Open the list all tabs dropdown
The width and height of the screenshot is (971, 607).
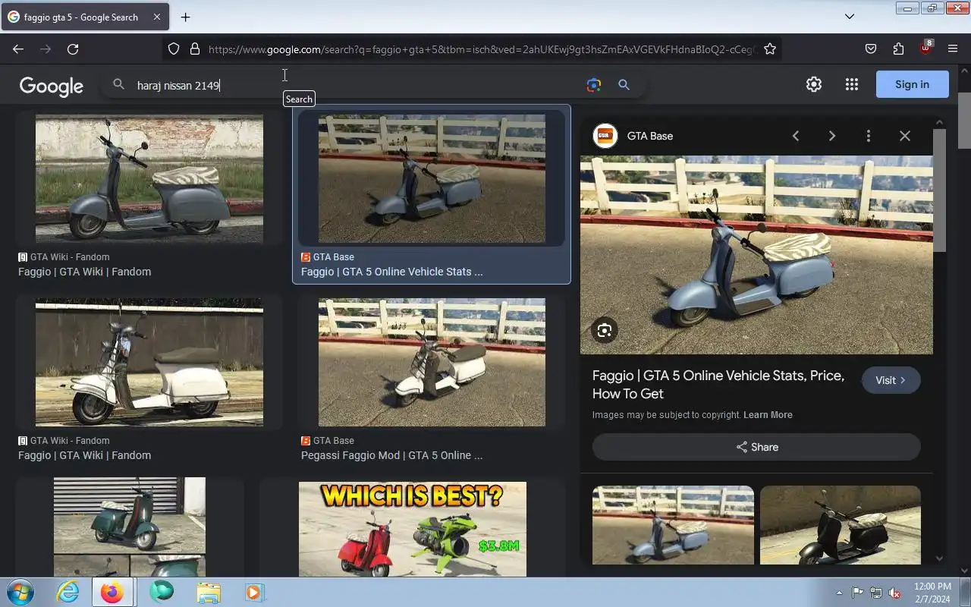click(x=850, y=17)
